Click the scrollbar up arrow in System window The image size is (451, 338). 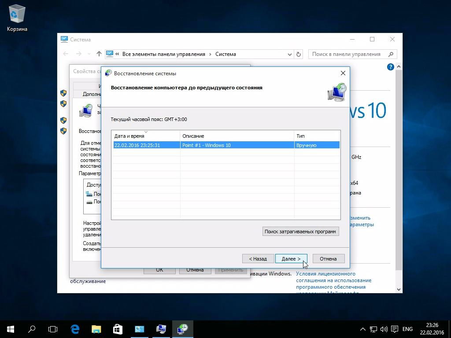coord(399,66)
